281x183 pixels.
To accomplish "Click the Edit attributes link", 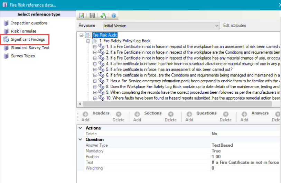I will tap(235, 26).
